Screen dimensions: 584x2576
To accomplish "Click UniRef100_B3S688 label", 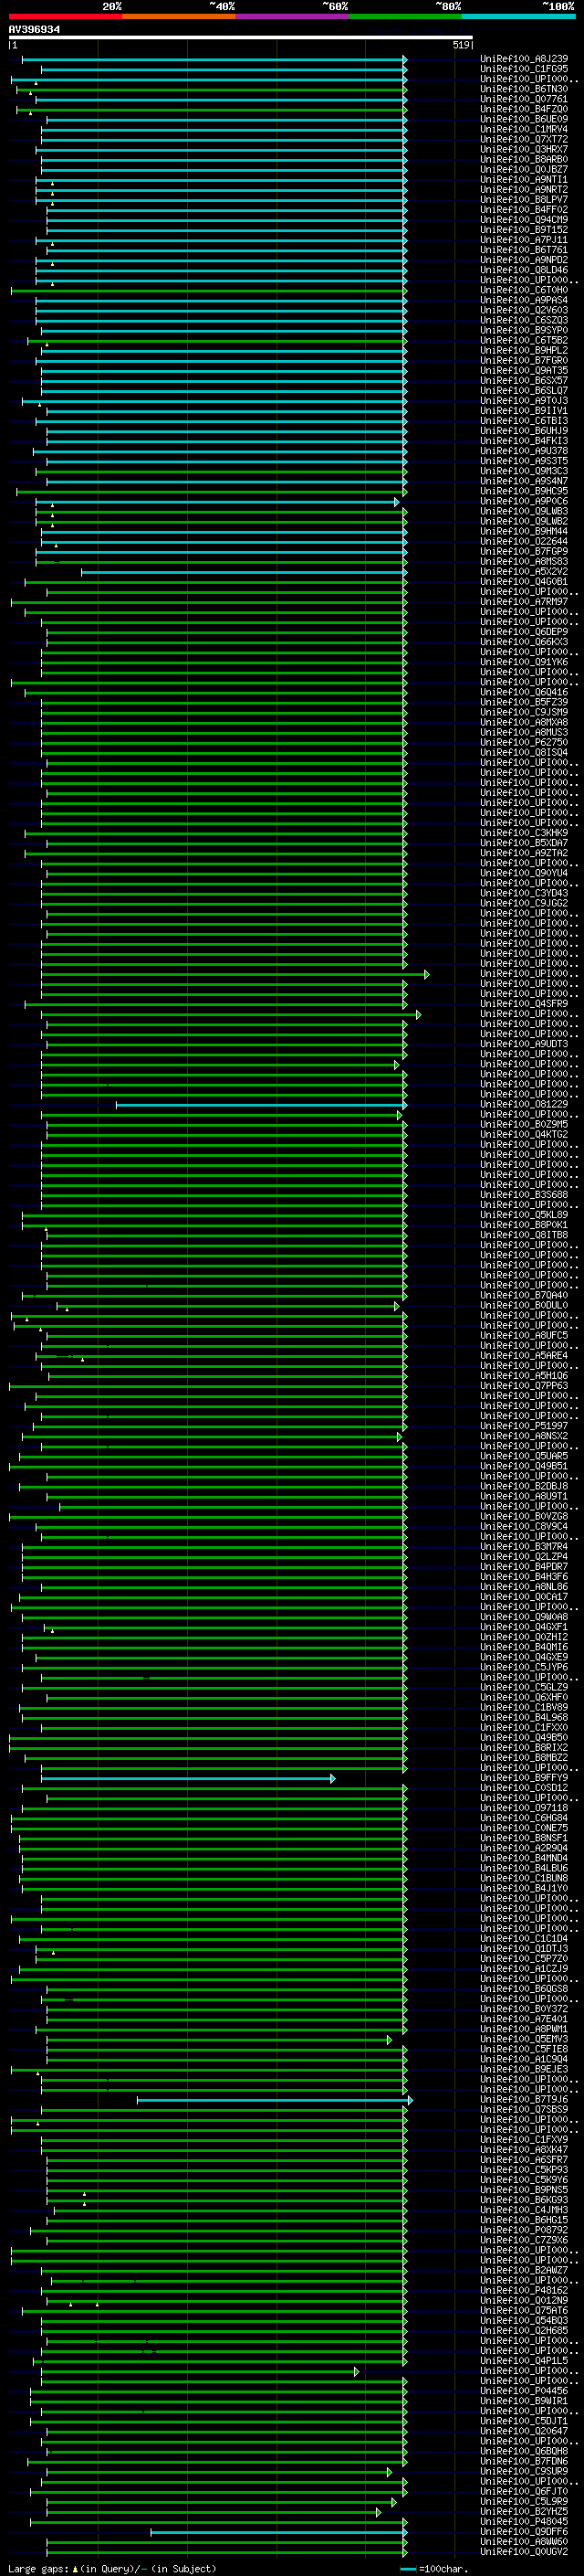I will pyautogui.click(x=524, y=1195).
